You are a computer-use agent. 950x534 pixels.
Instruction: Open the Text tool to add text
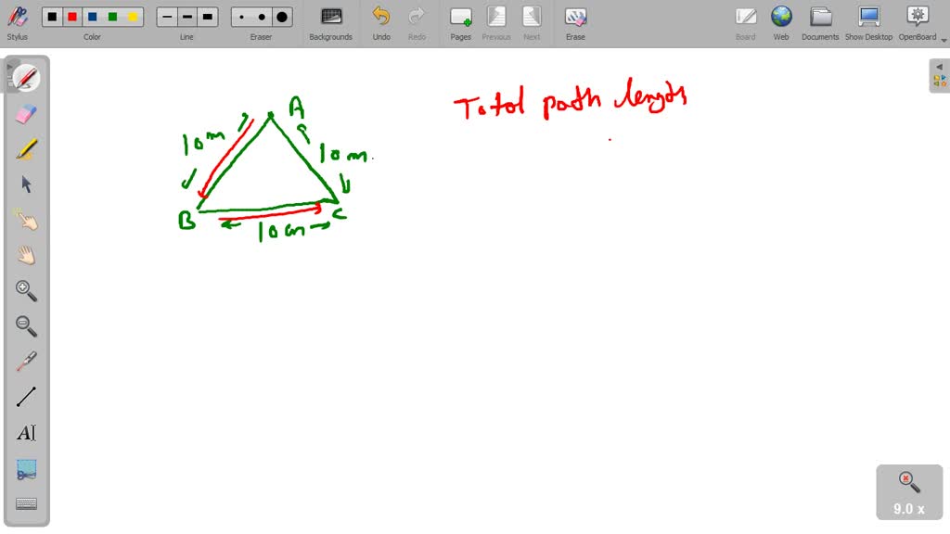[25, 431]
